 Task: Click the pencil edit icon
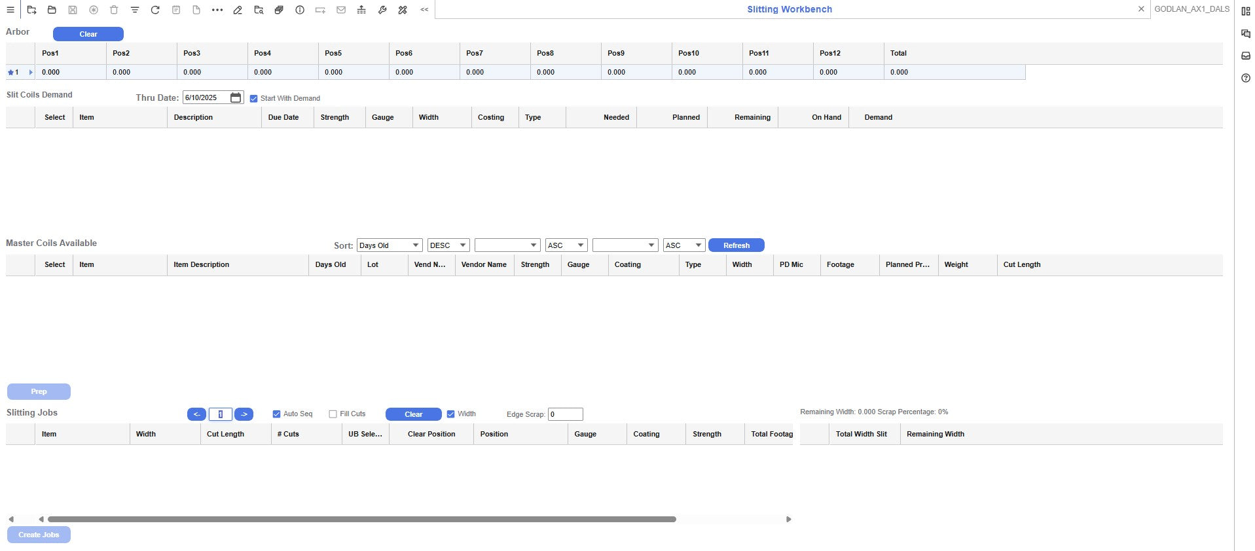[238, 10]
